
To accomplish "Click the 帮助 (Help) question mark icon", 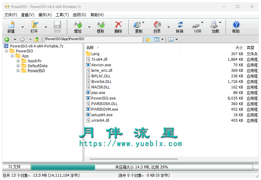I will tap(236, 25).
